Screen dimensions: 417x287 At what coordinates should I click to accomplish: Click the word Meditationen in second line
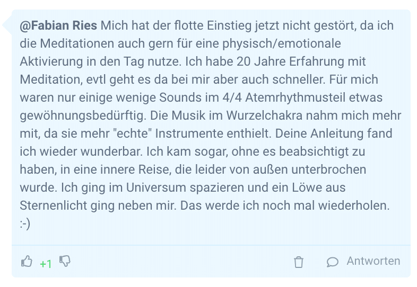tap(77, 43)
